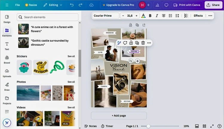The width and height of the screenshot is (224, 129).
Task: See all Videos
Action: tap(71, 107)
